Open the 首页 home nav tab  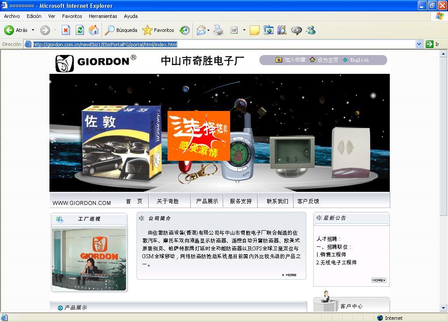134,201
